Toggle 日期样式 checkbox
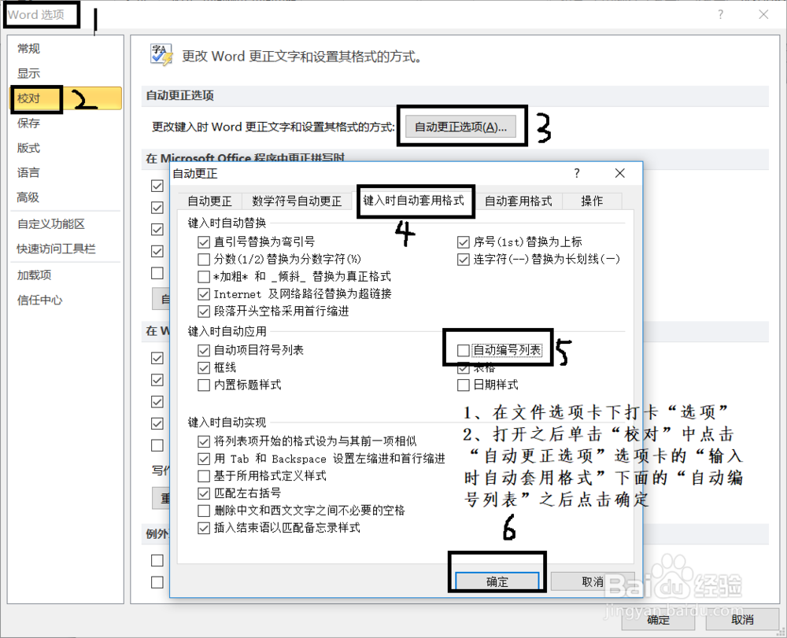 pos(463,385)
